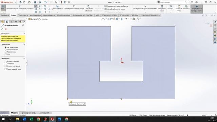Open the Options gear icon
The height and width of the screenshot is (122, 217).
[69, 2]
